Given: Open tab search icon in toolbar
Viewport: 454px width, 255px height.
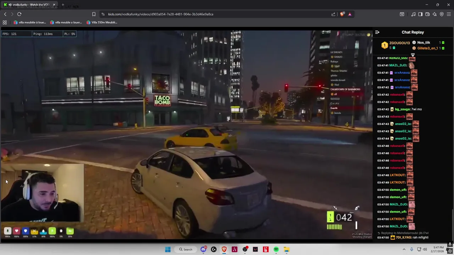Looking at the screenshot, I should pos(402,14).
